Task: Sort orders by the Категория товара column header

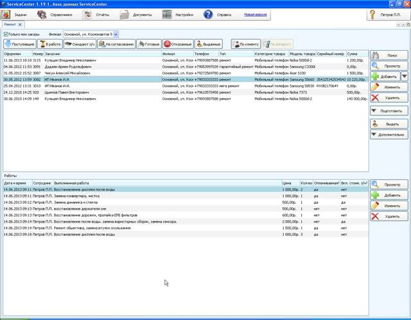Action: 271,54
